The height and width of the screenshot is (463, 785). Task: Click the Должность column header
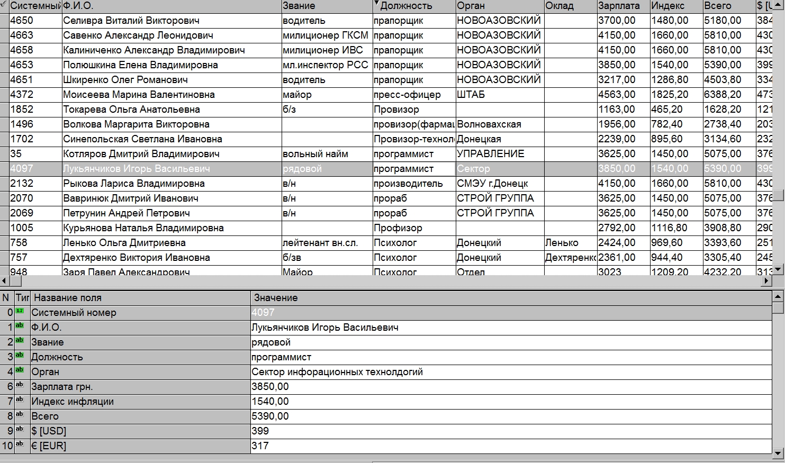pos(414,6)
